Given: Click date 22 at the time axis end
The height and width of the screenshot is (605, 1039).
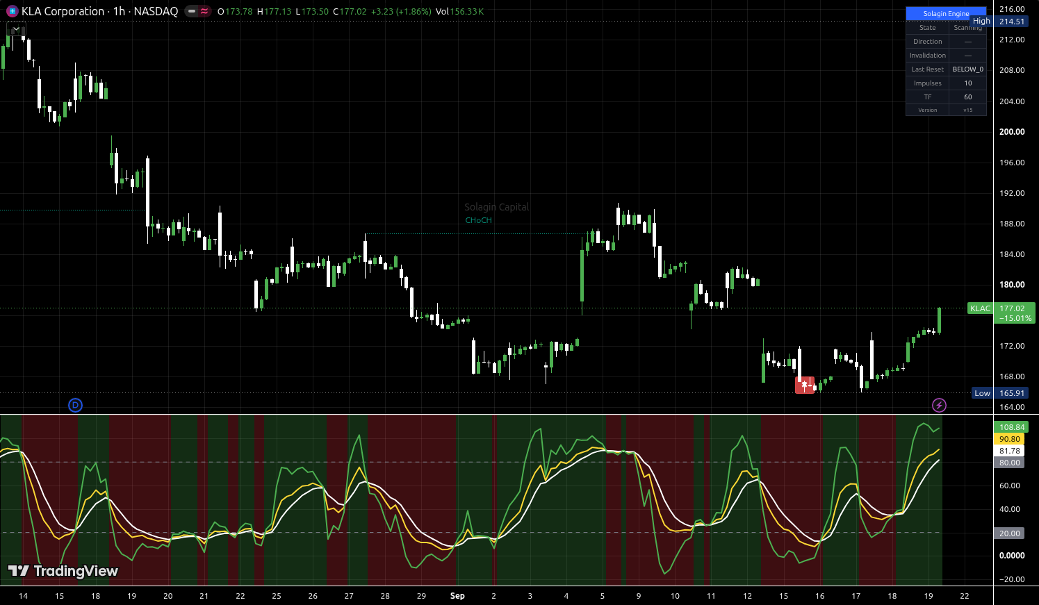Looking at the screenshot, I should click(x=965, y=596).
